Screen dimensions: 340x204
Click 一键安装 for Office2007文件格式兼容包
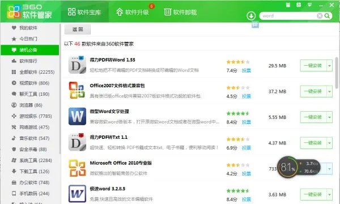[313, 91]
